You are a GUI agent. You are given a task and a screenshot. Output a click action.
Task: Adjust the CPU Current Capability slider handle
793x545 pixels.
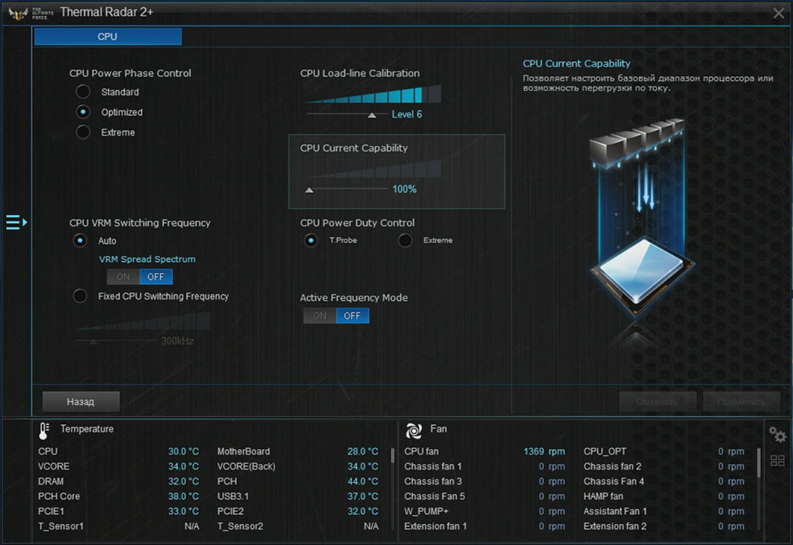[x=309, y=190]
